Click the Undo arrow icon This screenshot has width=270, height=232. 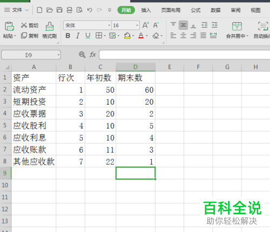point(90,10)
